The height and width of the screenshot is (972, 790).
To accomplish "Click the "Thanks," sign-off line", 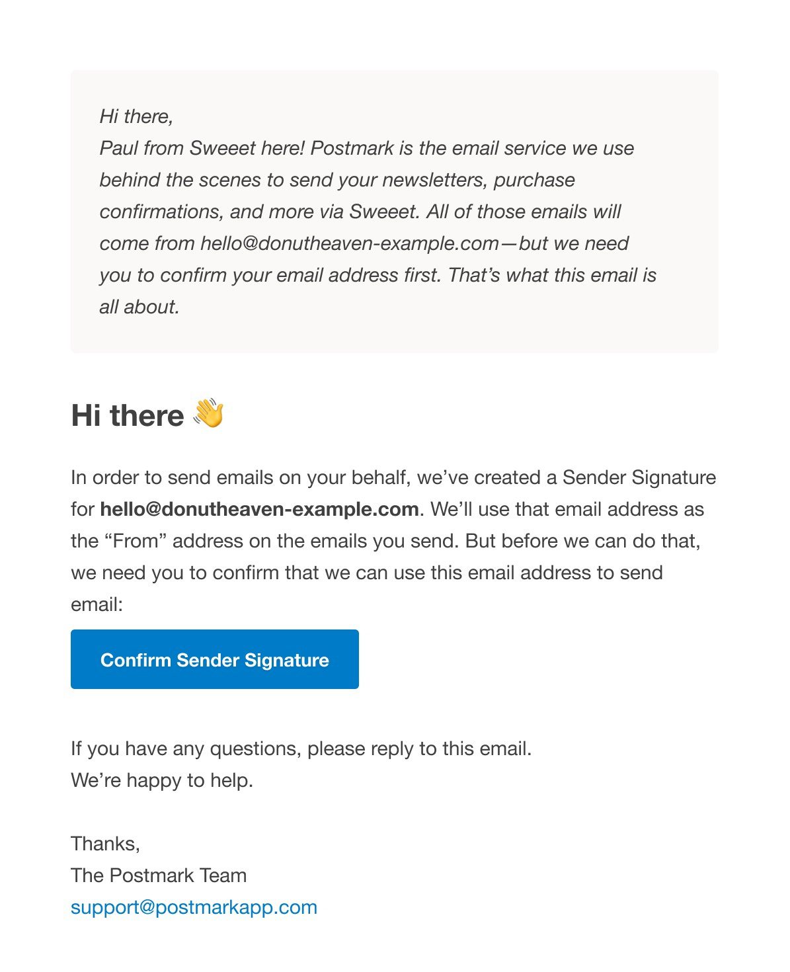I will pos(105,844).
